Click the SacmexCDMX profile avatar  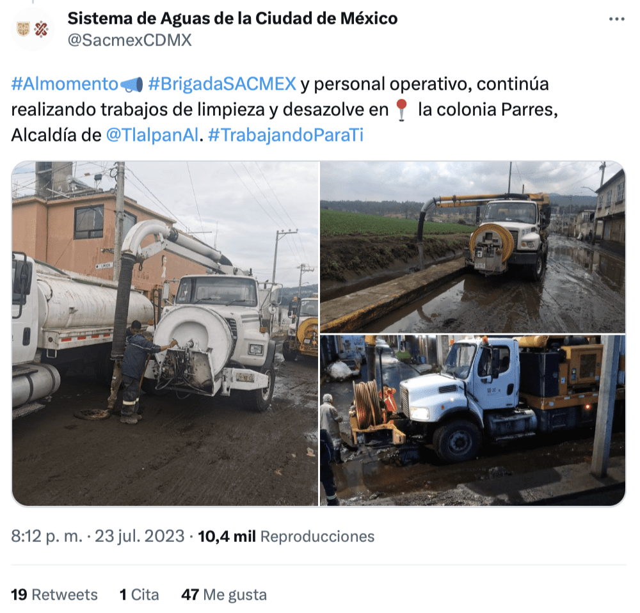(33, 29)
